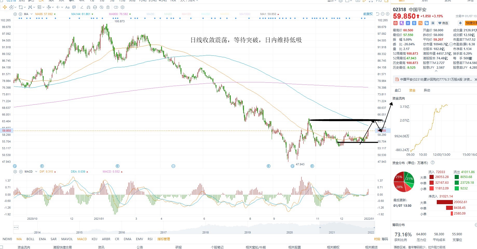Switch to the 异动 tab
The height and width of the screenshot is (249, 477).
pyautogui.click(x=427, y=90)
